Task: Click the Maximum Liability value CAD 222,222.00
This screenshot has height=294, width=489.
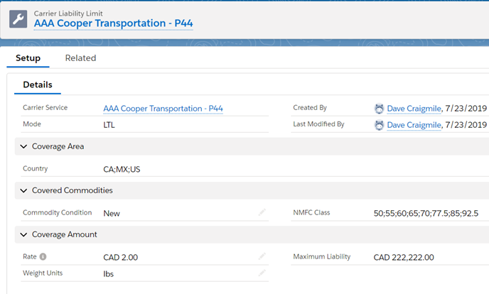Action: pos(404,257)
